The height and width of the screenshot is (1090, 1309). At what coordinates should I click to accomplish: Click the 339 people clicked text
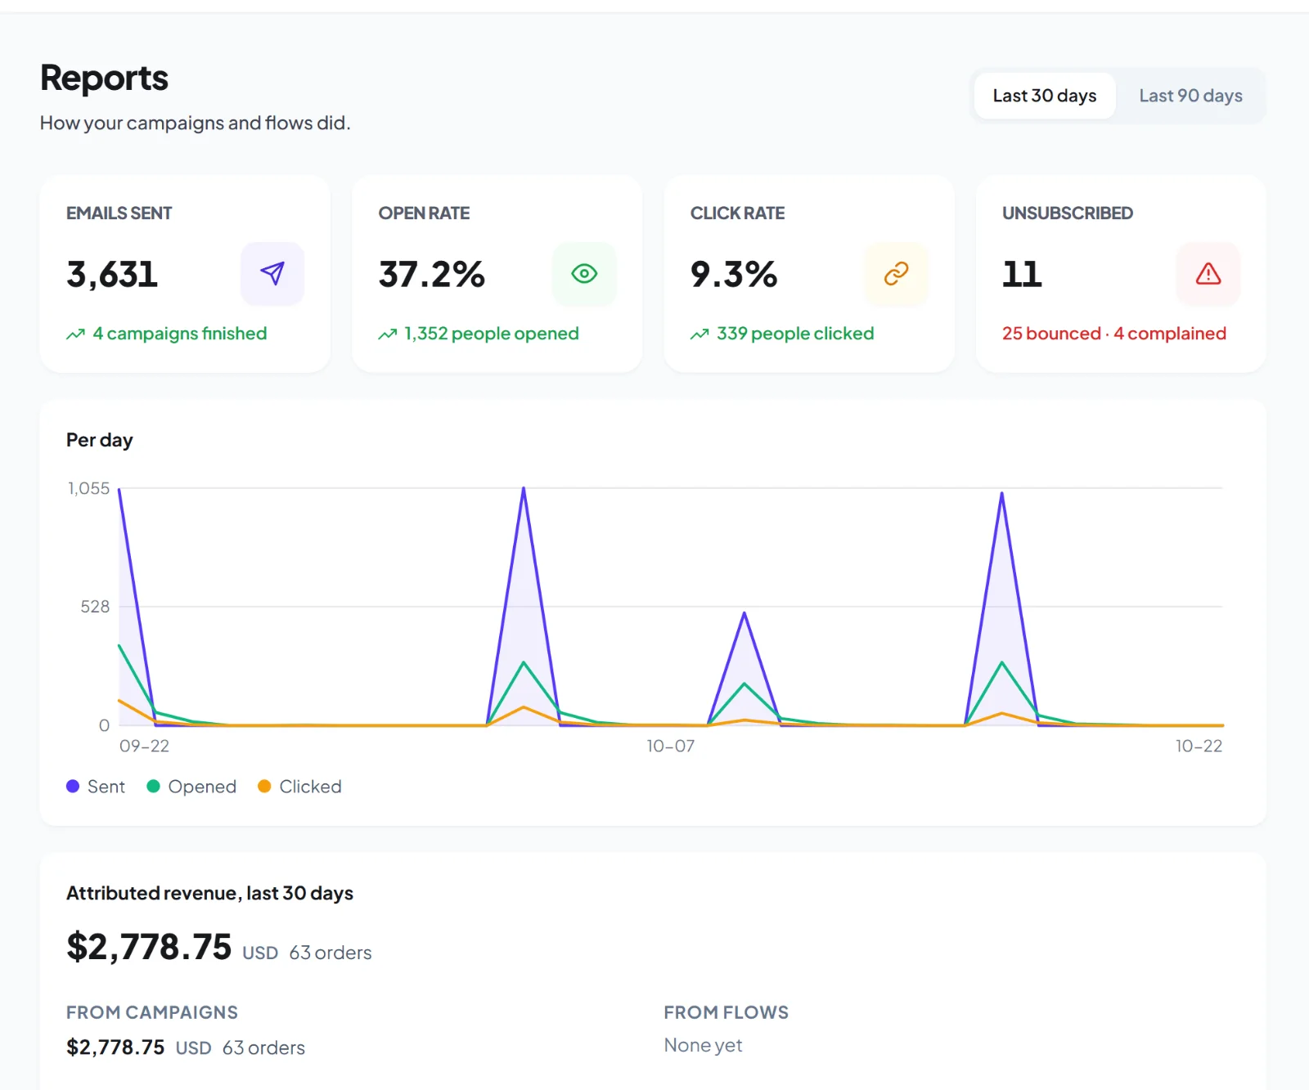pyautogui.click(x=795, y=334)
